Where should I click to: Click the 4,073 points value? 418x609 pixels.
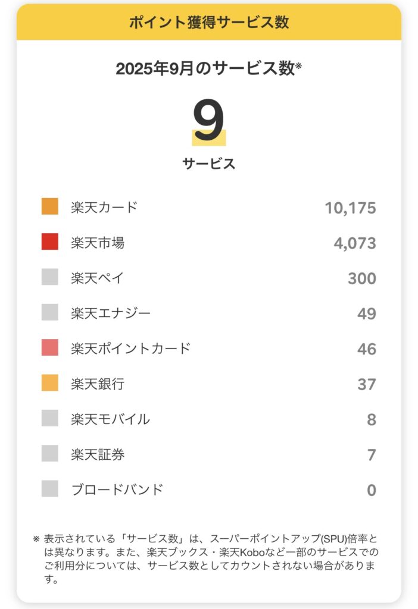354,243
